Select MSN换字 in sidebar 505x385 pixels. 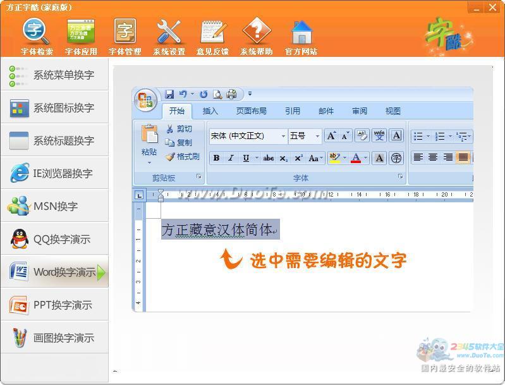coord(54,206)
